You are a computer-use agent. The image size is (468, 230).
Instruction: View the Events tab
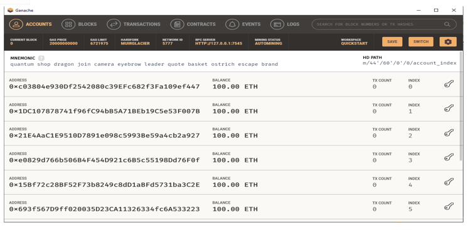(243, 24)
